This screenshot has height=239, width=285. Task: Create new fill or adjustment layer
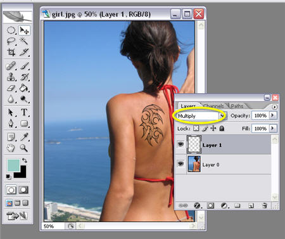tap(224, 205)
